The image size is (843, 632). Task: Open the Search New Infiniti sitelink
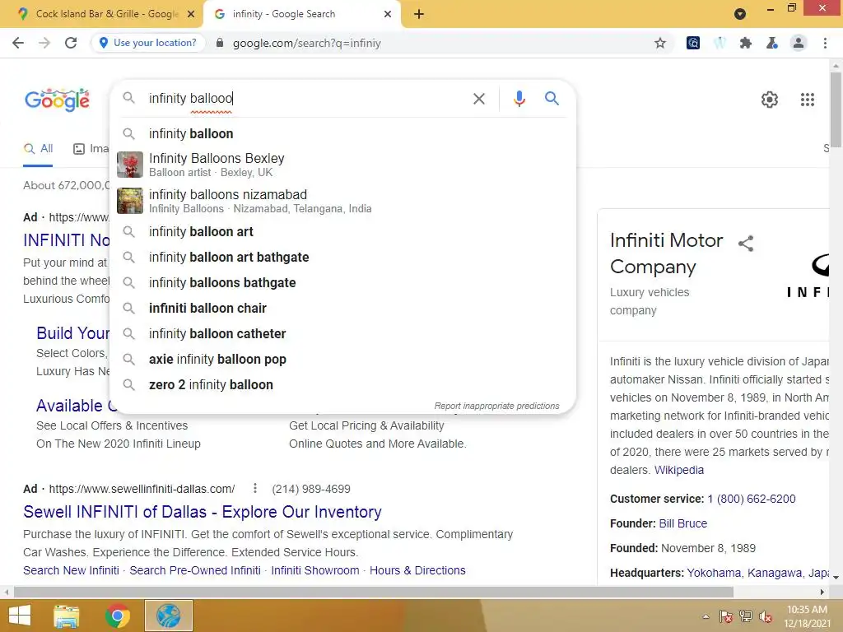(x=71, y=570)
